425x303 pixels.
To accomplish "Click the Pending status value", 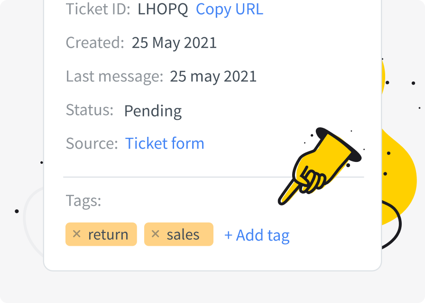I will (x=153, y=111).
